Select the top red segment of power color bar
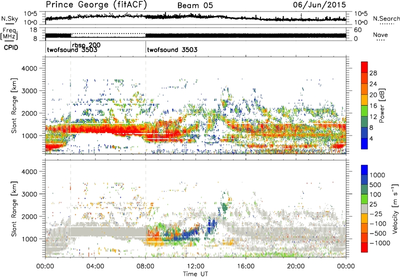The image size is (400, 277). (x=364, y=67)
